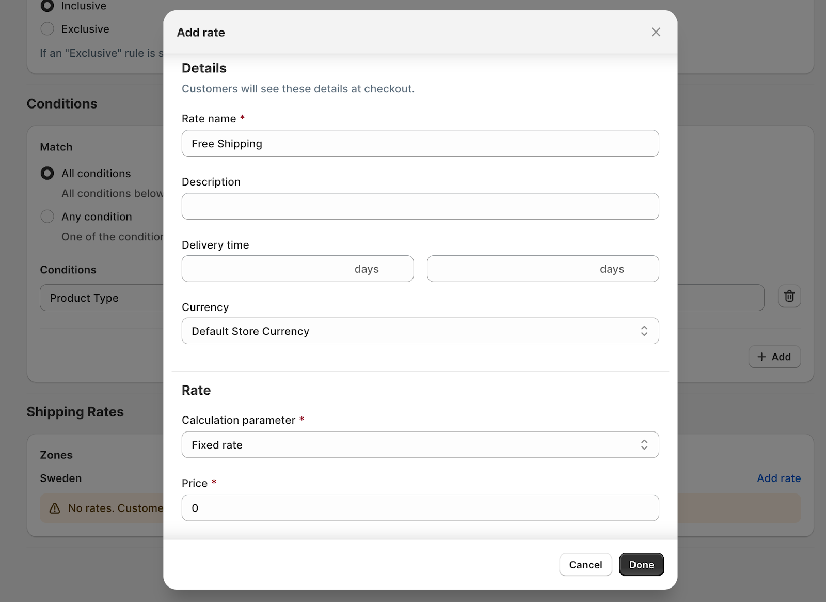Focus the Rate name field
Viewport: 826px width, 602px height.
(x=420, y=144)
